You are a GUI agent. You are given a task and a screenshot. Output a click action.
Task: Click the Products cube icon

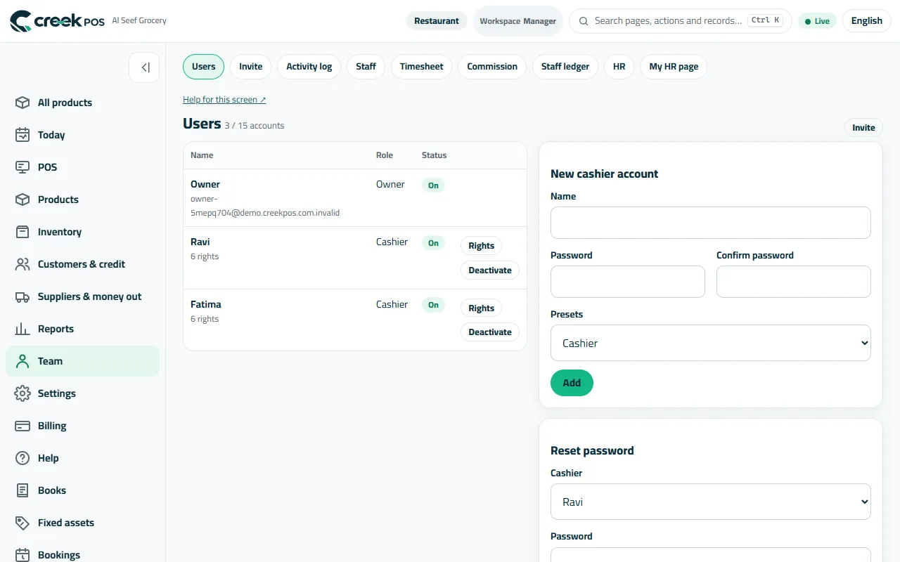tap(22, 200)
